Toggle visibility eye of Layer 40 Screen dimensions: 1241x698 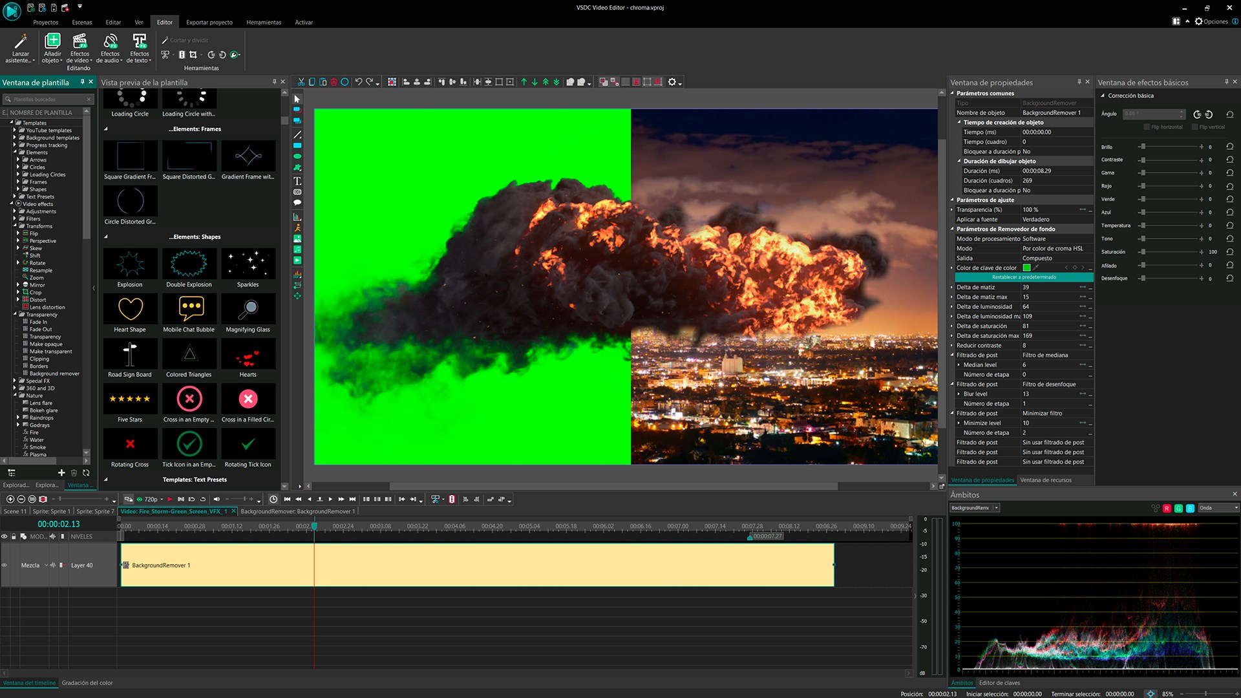(x=5, y=565)
